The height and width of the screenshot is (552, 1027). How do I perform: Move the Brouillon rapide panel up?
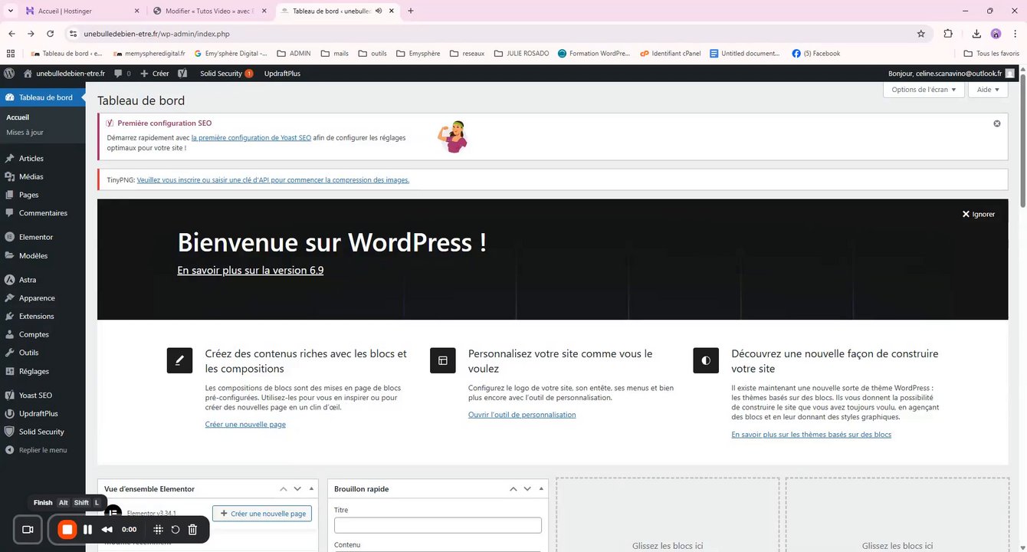point(513,489)
